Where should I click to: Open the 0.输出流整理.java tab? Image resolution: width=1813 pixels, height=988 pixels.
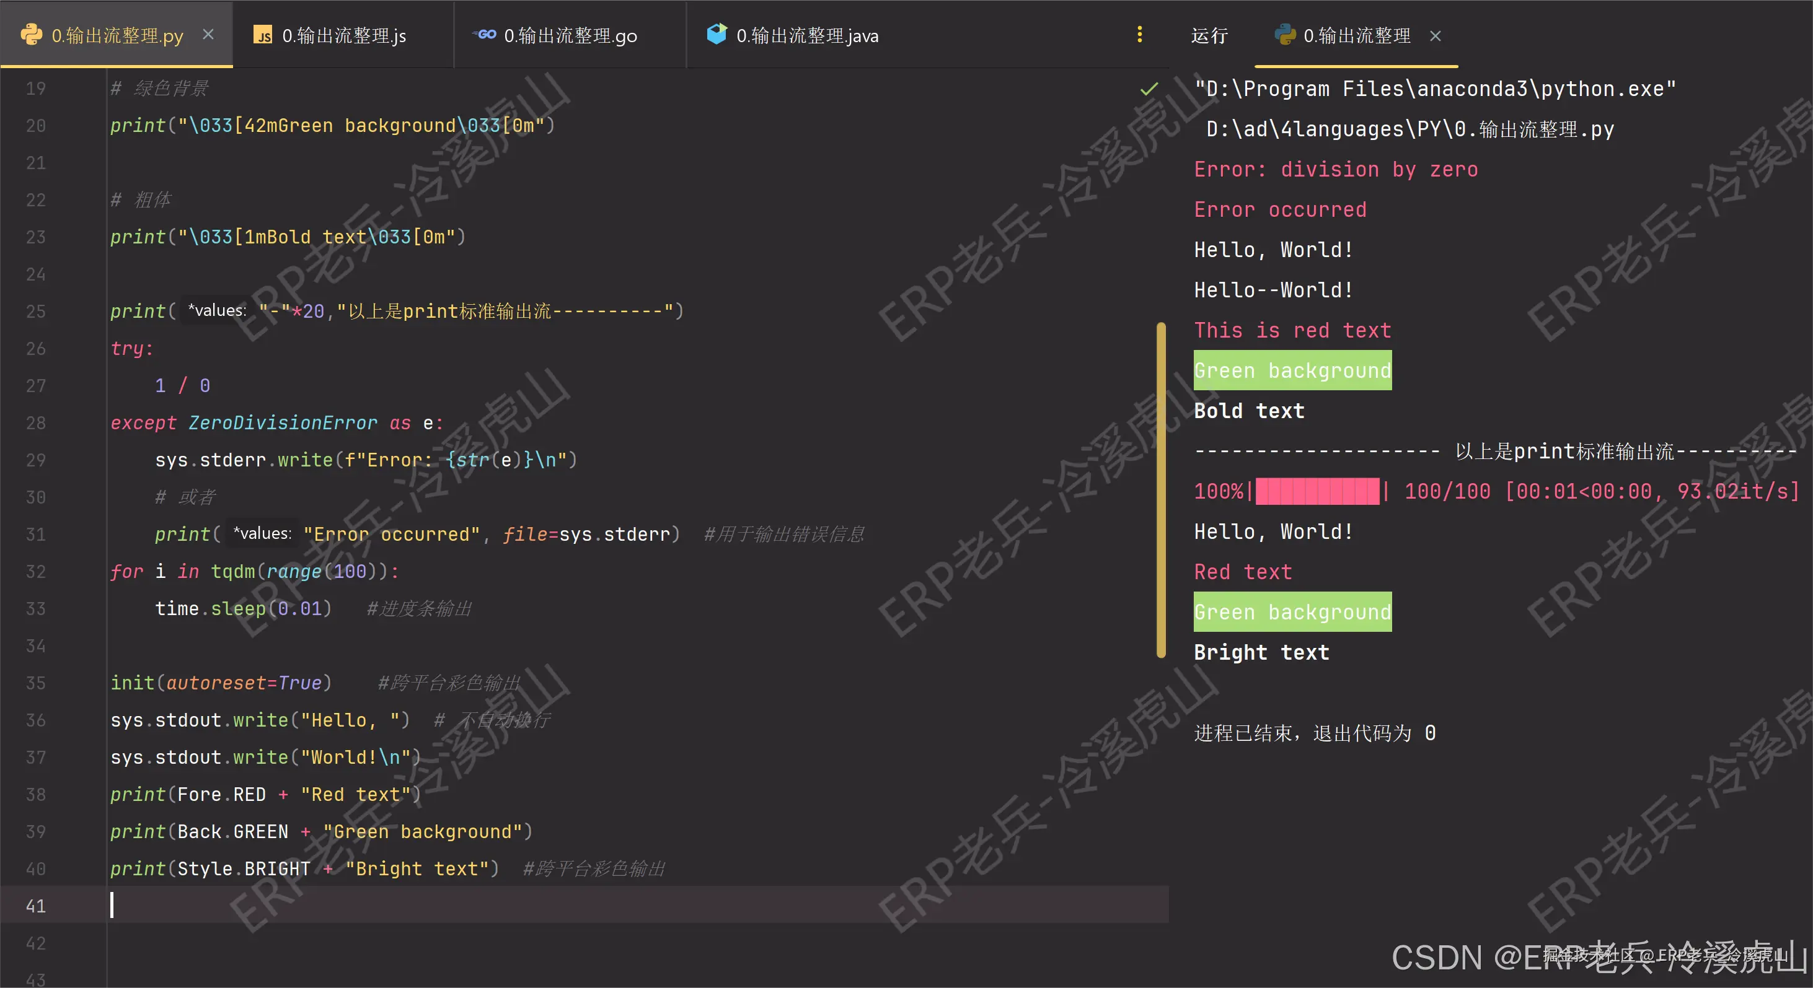click(806, 36)
